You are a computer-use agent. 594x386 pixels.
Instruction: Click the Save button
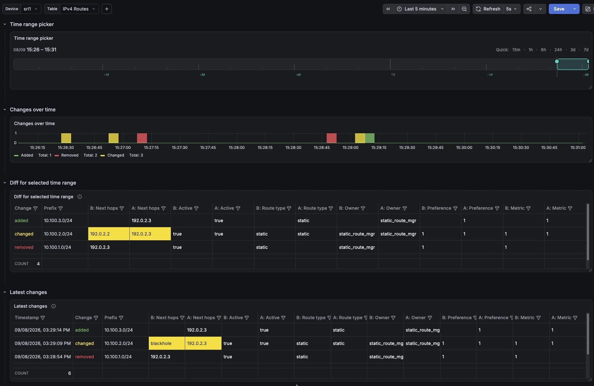tap(559, 9)
